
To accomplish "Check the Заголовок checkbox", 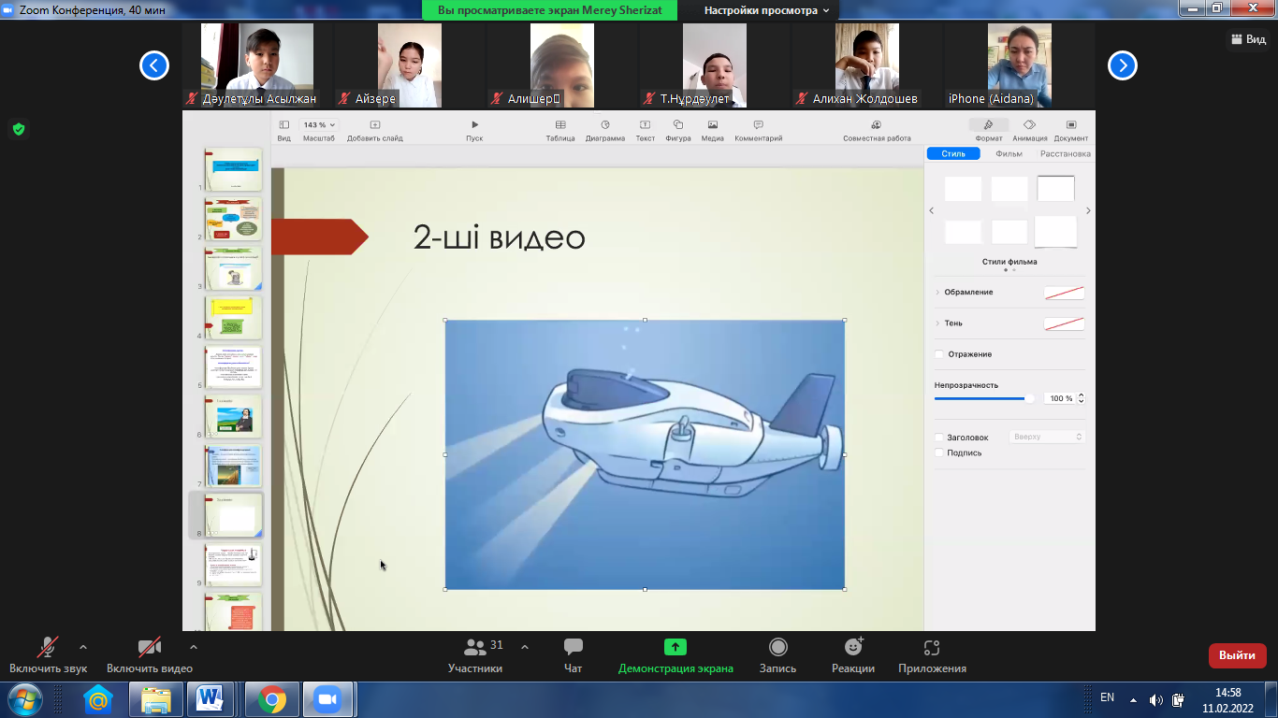I will (x=939, y=438).
